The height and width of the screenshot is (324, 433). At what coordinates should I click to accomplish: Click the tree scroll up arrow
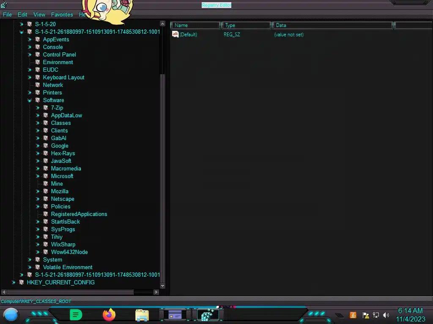[x=163, y=24]
